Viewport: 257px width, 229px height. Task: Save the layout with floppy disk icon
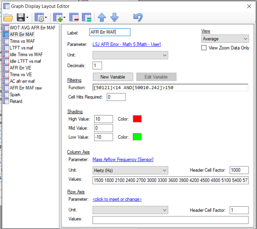(x=21, y=18)
